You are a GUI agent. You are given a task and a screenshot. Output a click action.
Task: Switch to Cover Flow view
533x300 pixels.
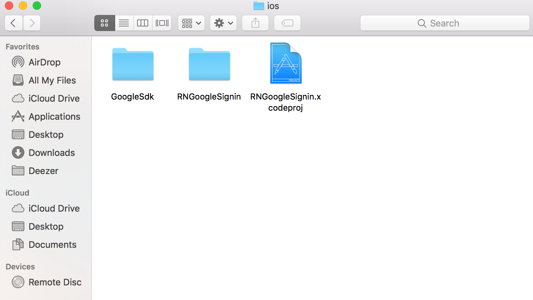click(x=162, y=23)
